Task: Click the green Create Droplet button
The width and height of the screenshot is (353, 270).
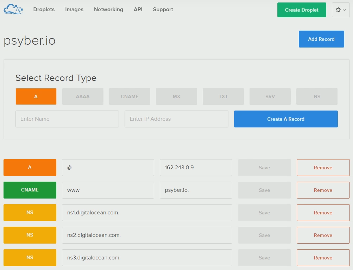Action: coord(302,10)
